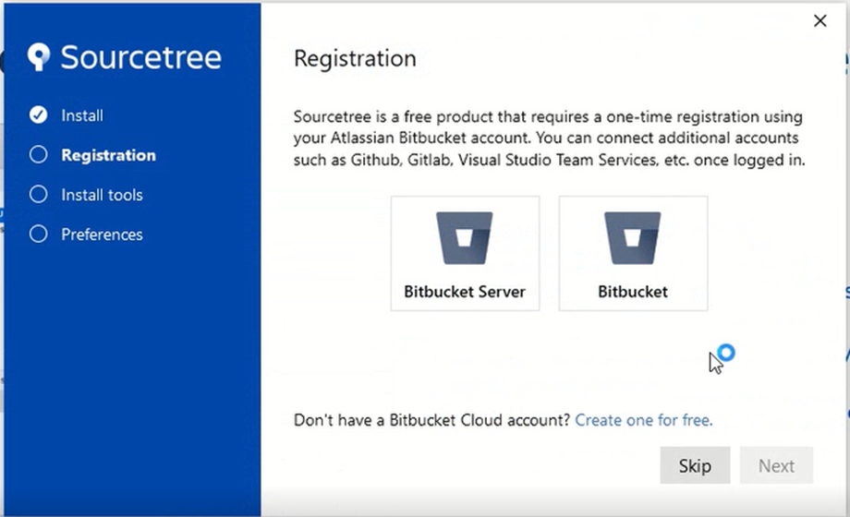
Task: Click the Bitbucket cloud bucket icon
Action: coord(633,239)
